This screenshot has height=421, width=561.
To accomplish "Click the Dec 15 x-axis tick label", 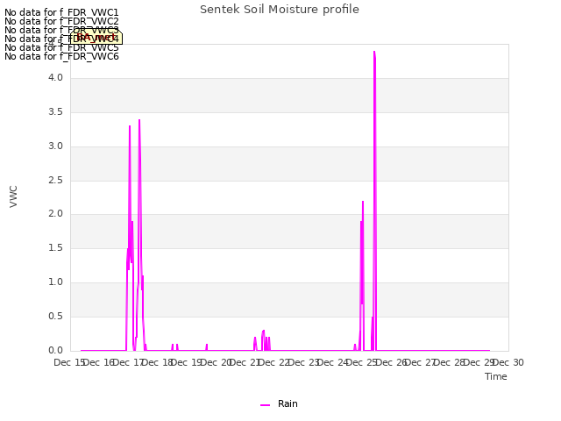I will tap(69, 362).
